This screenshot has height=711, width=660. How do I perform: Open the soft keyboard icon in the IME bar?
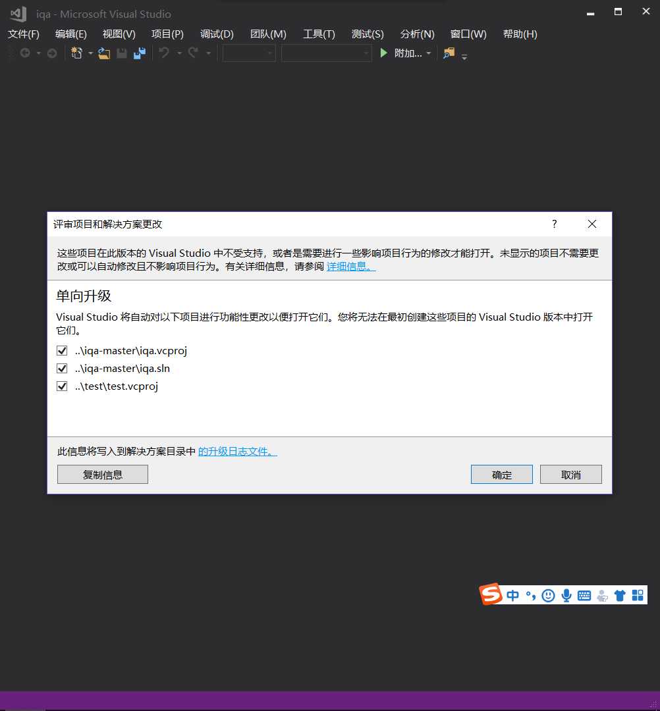tap(584, 595)
